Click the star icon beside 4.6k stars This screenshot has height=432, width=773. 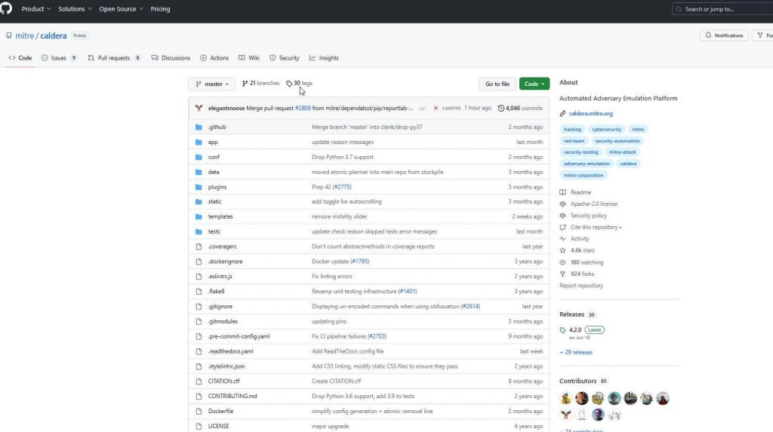coord(562,251)
